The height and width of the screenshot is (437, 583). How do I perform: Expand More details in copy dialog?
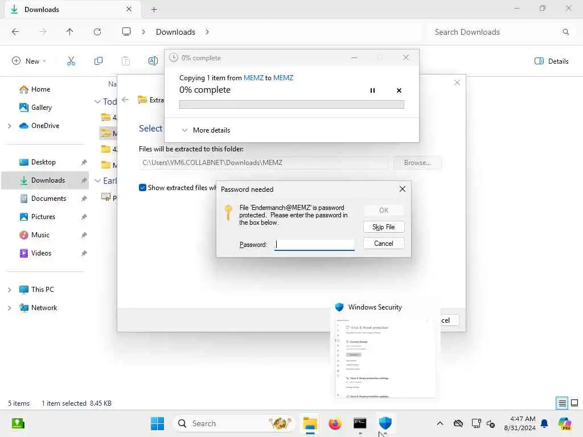206,130
